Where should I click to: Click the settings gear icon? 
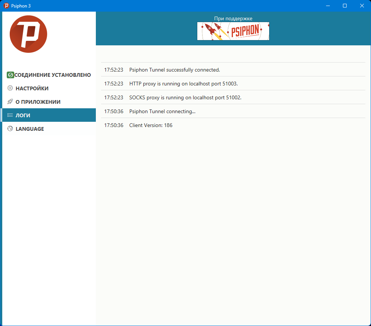pos(10,88)
